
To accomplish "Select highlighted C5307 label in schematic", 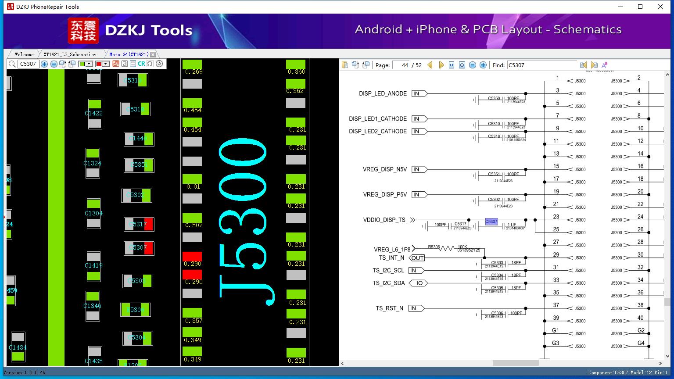I will click(491, 222).
